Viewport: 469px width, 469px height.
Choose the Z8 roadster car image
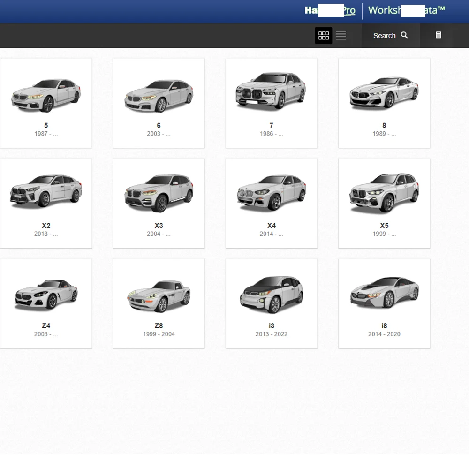click(159, 296)
